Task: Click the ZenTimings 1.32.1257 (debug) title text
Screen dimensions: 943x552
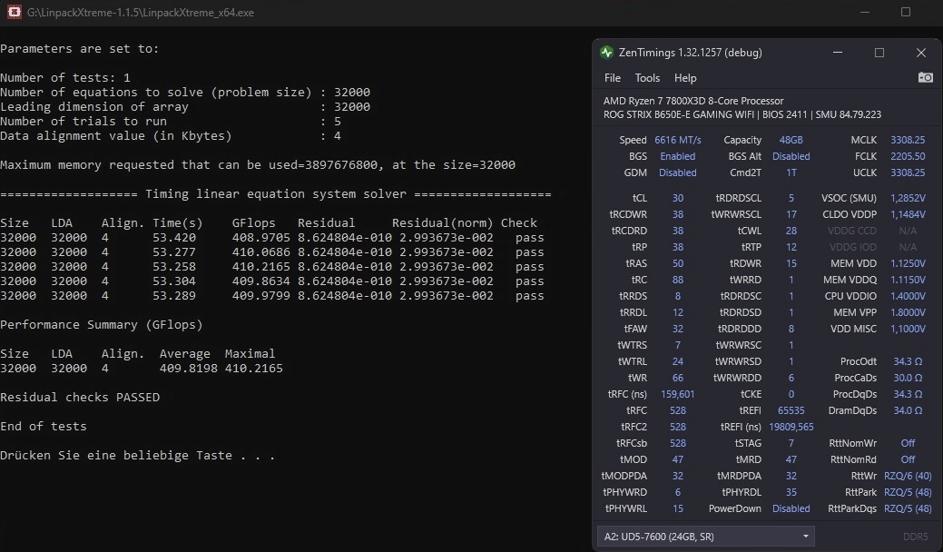Action: [x=690, y=53]
